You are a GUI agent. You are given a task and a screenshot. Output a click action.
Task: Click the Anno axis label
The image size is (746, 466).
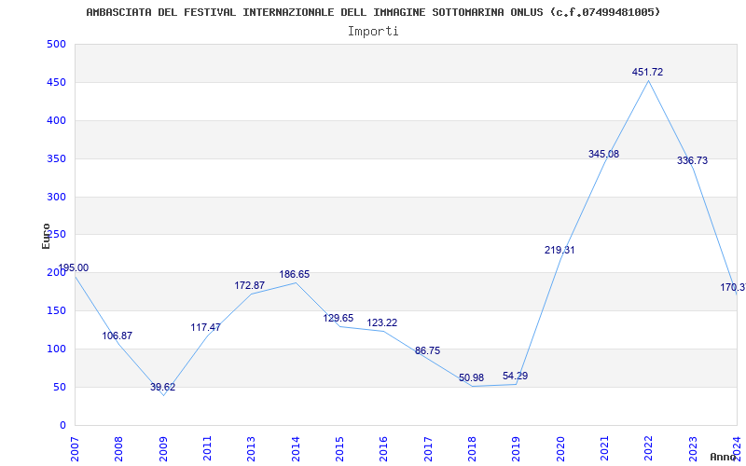(x=724, y=457)
